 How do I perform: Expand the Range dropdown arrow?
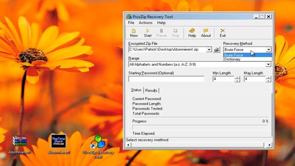pyautogui.click(x=268, y=65)
